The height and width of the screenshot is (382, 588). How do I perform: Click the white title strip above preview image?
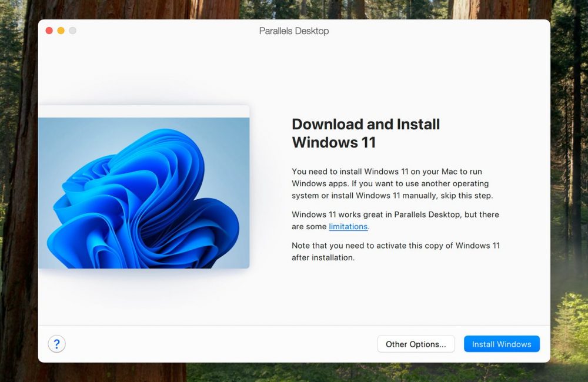(x=143, y=111)
